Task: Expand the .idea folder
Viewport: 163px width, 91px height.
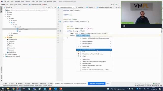Action: [x=6, y=12]
